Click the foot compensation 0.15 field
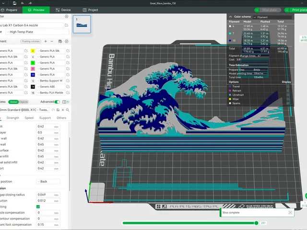The height and width of the screenshot is (230, 307). (48, 225)
